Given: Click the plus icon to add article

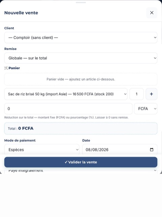Looking at the screenshot, I should (152, 94).
